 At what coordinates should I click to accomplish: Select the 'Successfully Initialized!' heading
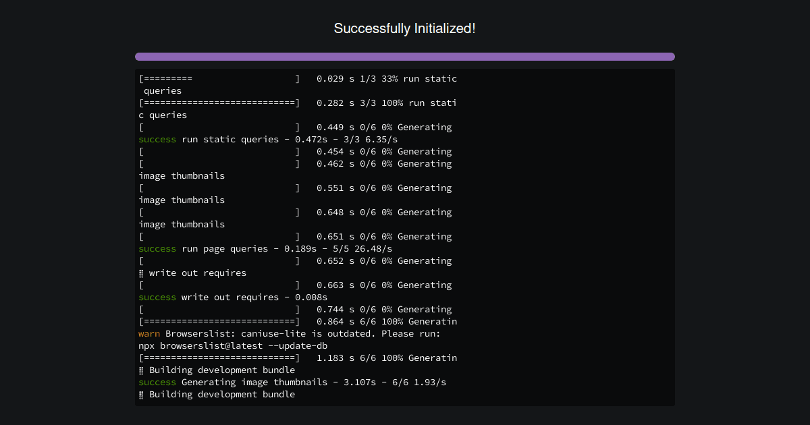pos(404,28)
